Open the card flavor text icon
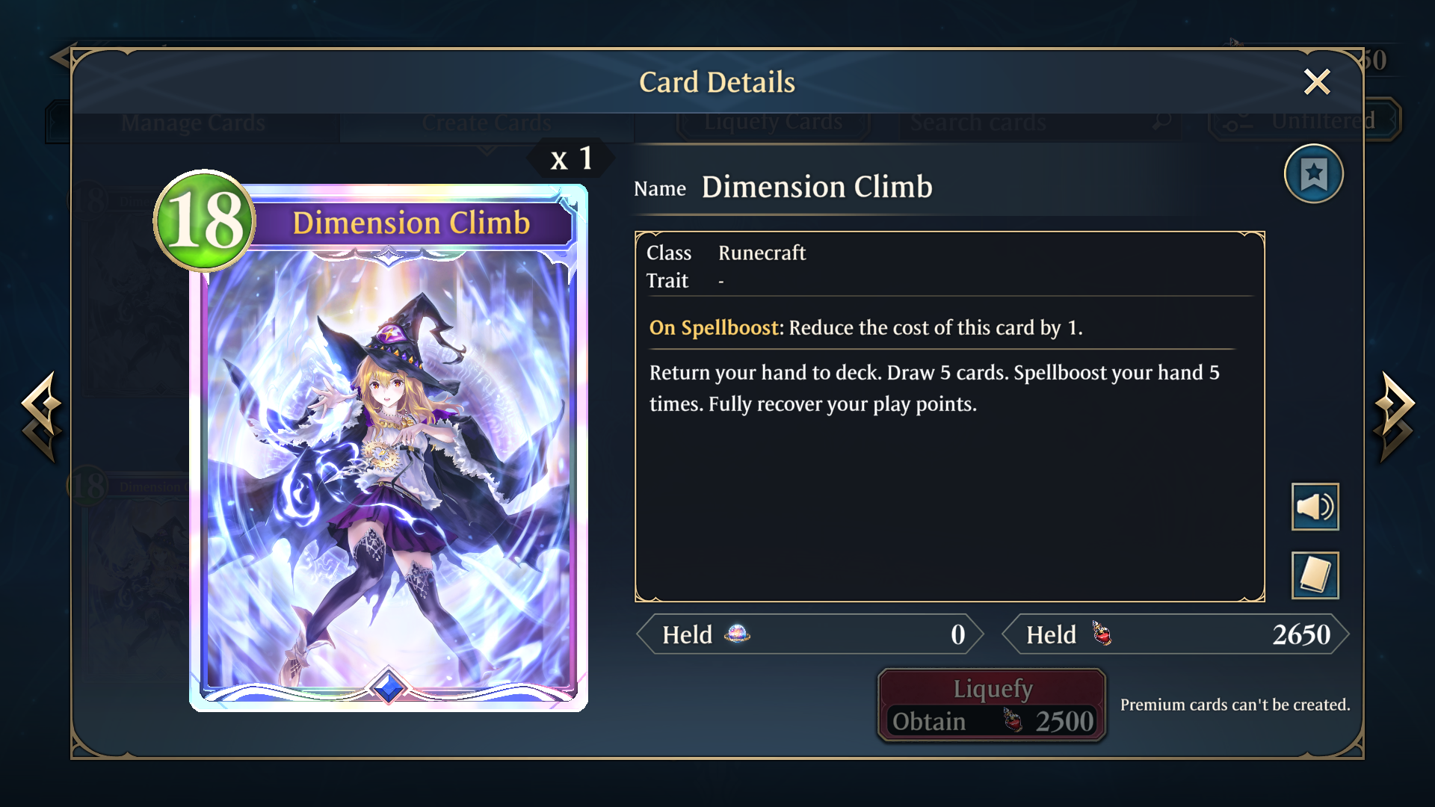 point(1315,575)
